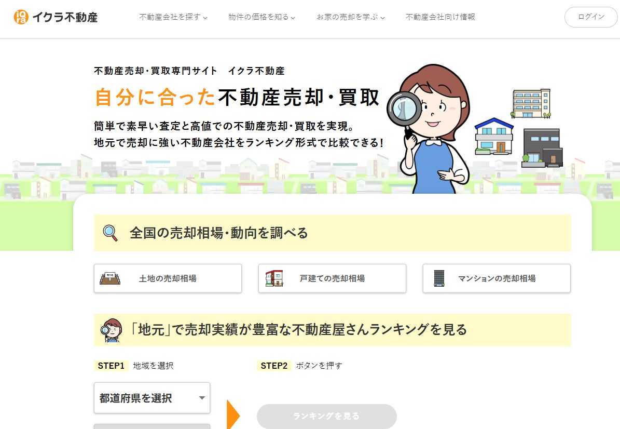Image resolution: width=620 pixels, height=429 pixels.
Task: Click the orange iQra logo icon
Action: tap(21, 17)
